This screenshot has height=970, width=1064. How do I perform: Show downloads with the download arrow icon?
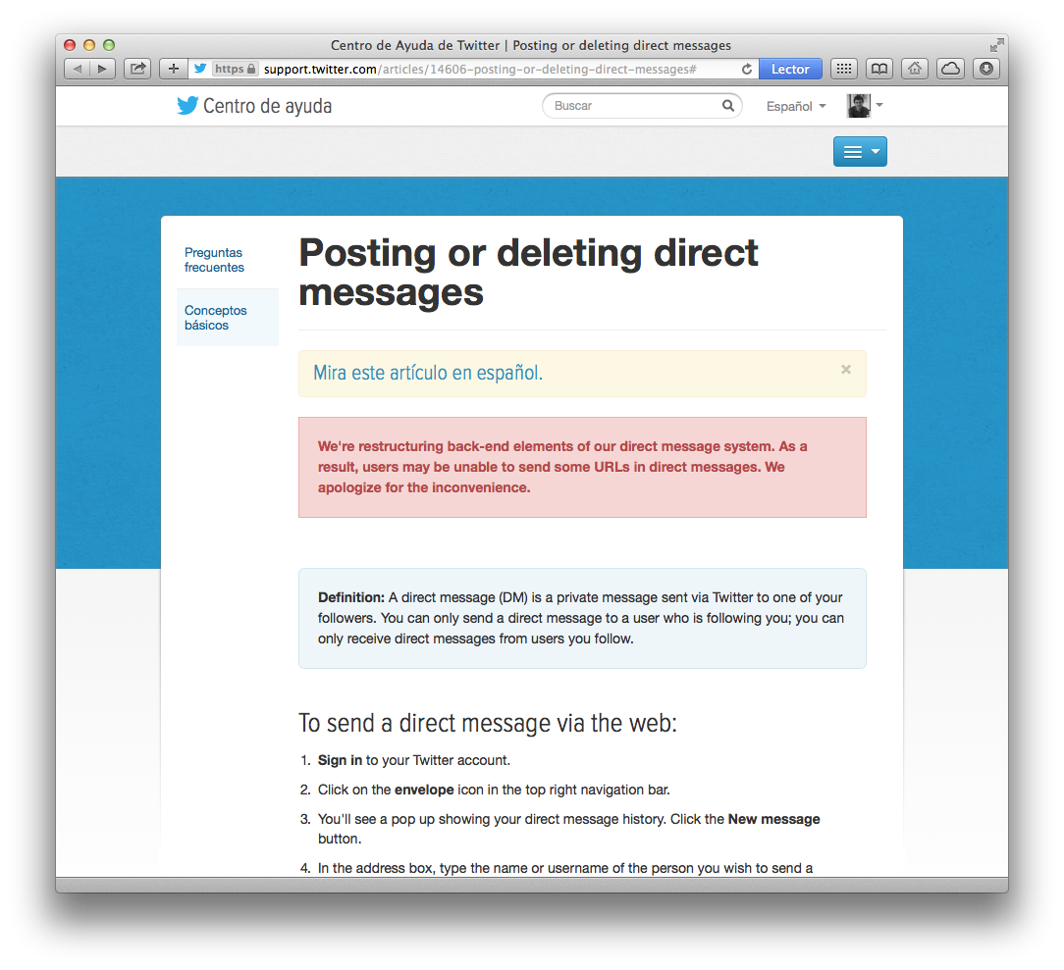click(x=986, y=69)
